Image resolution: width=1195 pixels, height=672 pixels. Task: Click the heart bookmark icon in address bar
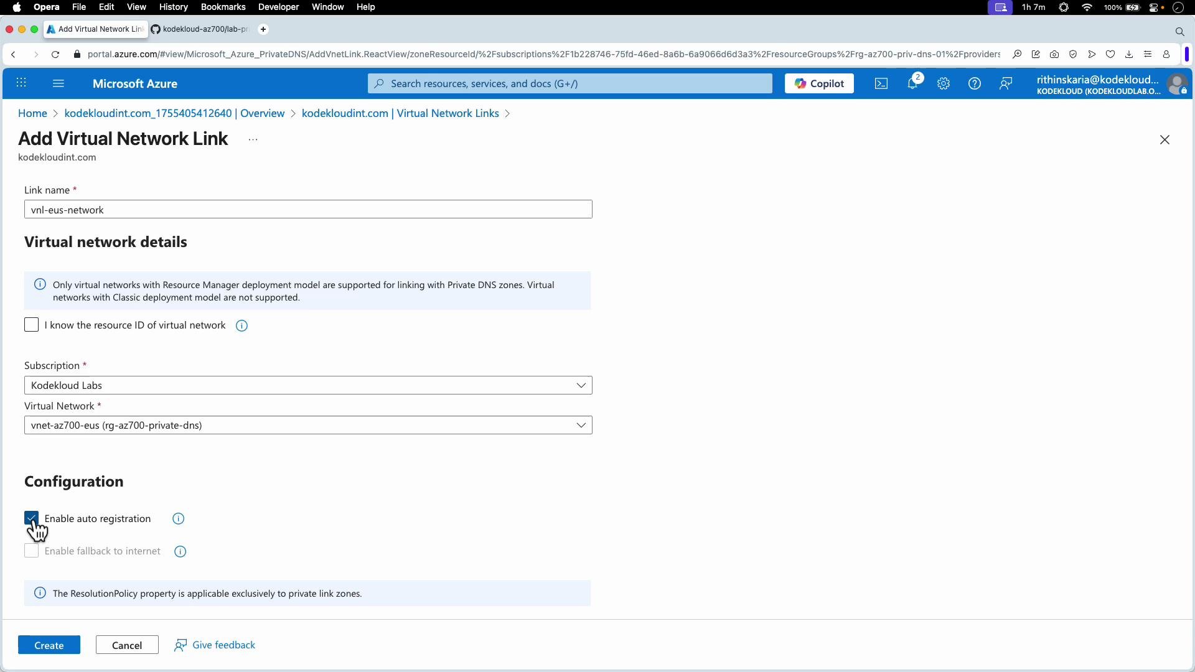[x=1110, y=55]
